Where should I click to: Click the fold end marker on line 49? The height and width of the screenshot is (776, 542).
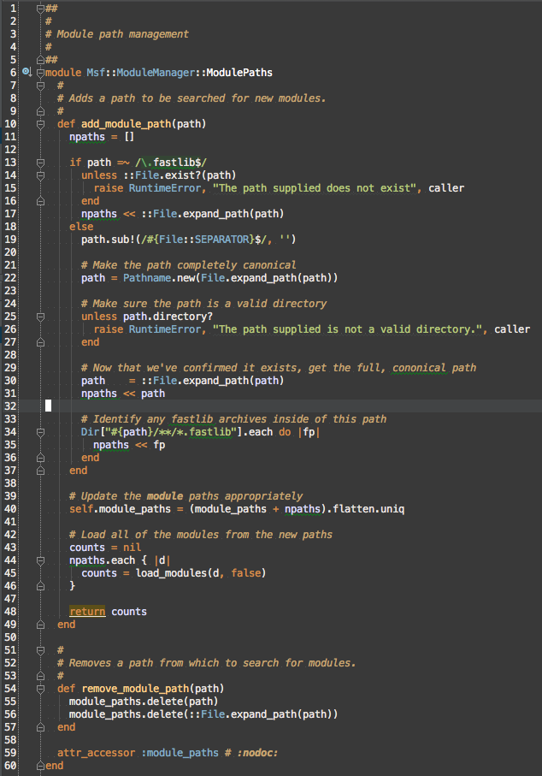coord(40,625)
